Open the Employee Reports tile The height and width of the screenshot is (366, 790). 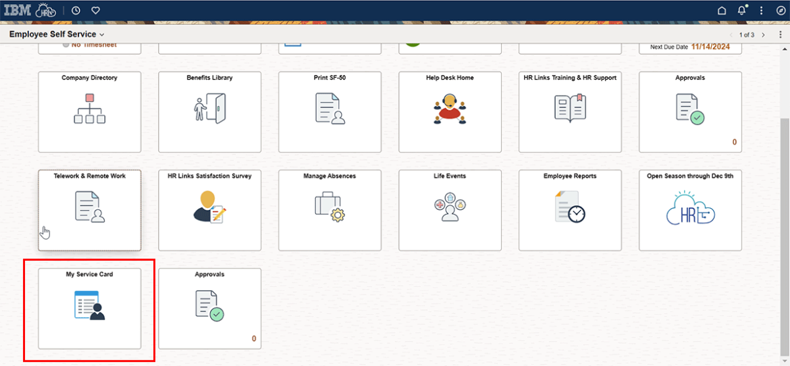570,209
